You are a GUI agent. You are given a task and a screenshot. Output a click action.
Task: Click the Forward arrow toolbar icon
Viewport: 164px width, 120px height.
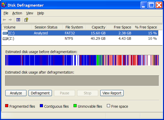pyautogui.click(x=10, y=20)
